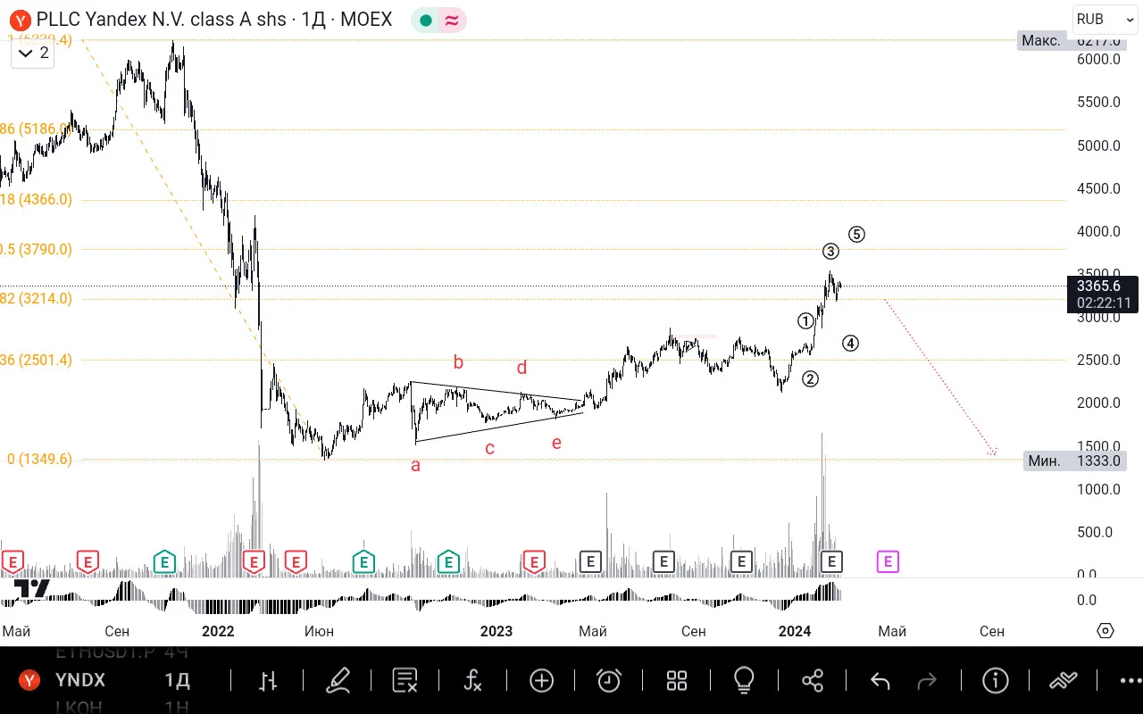Screen dimensions: 1143x714
Task: Open the YNDX symbol search
Action: tap(80, 681)
